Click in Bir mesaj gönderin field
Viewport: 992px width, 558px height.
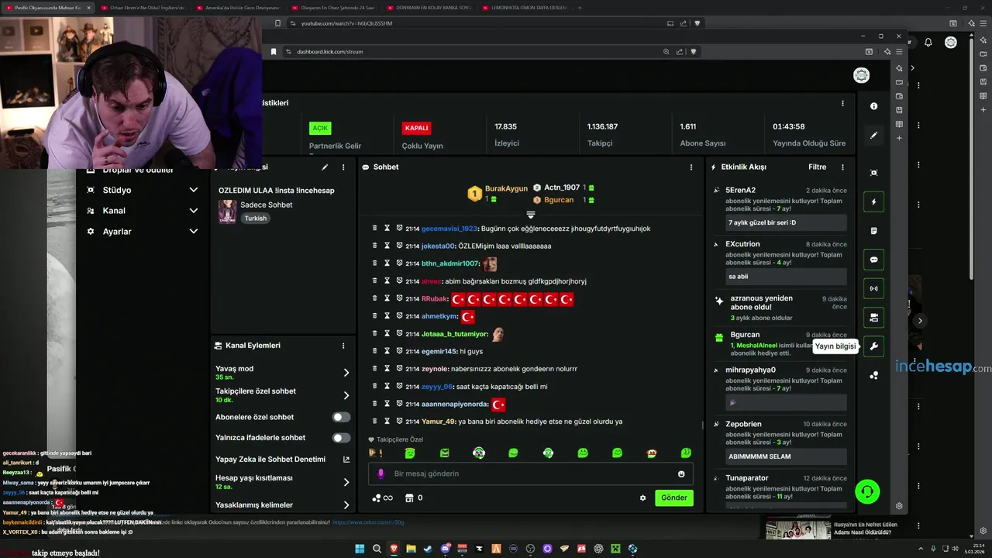(531, 474)
